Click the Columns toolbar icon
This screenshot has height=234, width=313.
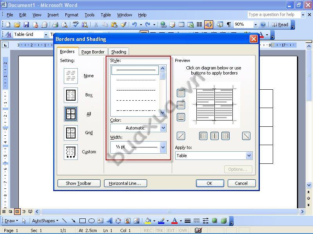point(199,25)
